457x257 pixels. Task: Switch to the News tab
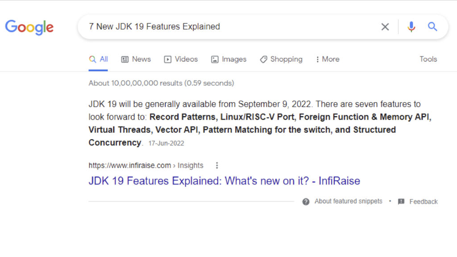136,59
